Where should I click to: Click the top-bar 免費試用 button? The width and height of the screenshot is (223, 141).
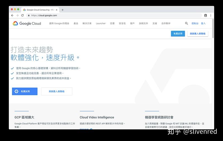tap(178, 34)
